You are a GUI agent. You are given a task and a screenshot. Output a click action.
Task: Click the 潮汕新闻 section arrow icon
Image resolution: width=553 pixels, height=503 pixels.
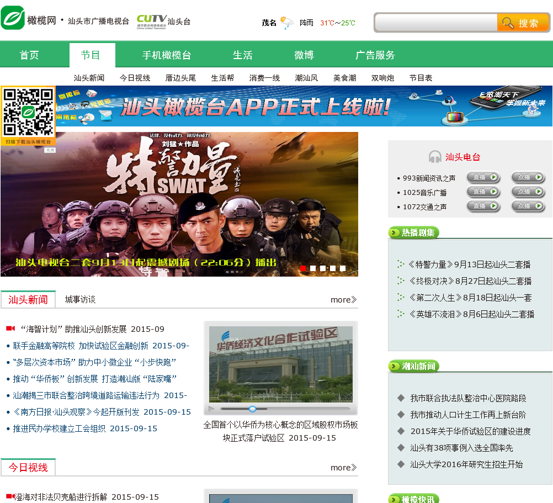[x=394, y=366]
